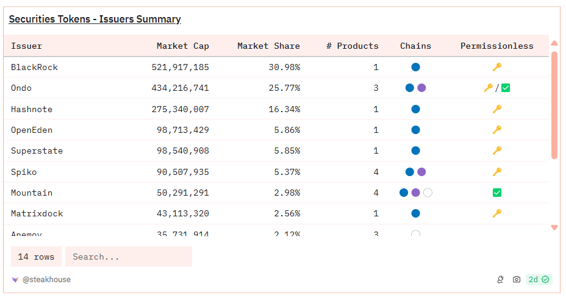The image size is (566, 298).
Task: Click market cap value 521,917,185
Action: pos(180,67)
